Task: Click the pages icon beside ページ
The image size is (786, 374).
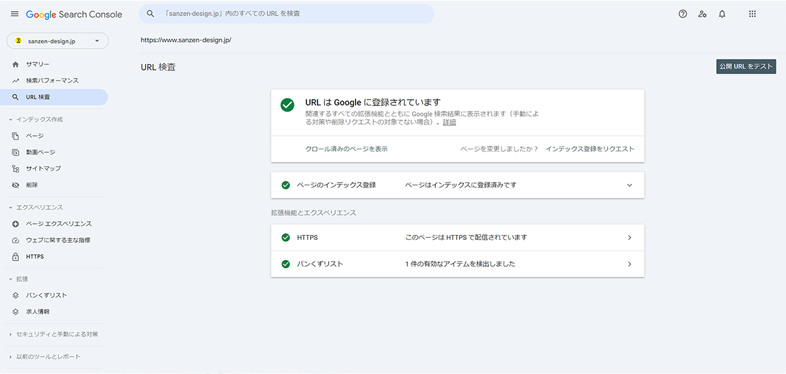Action: point(16,136)
